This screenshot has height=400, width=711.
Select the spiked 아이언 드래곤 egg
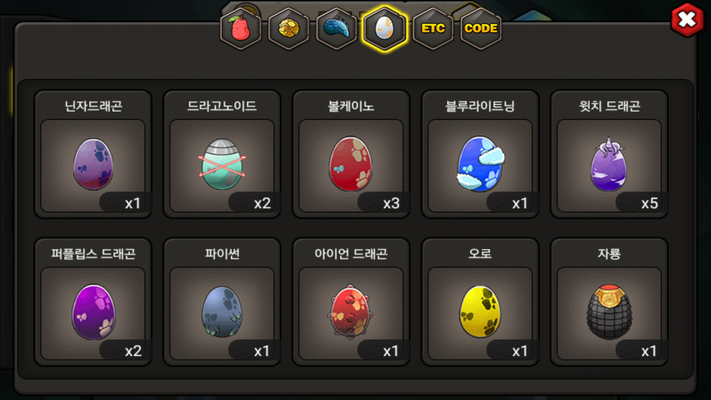point(350,312)
